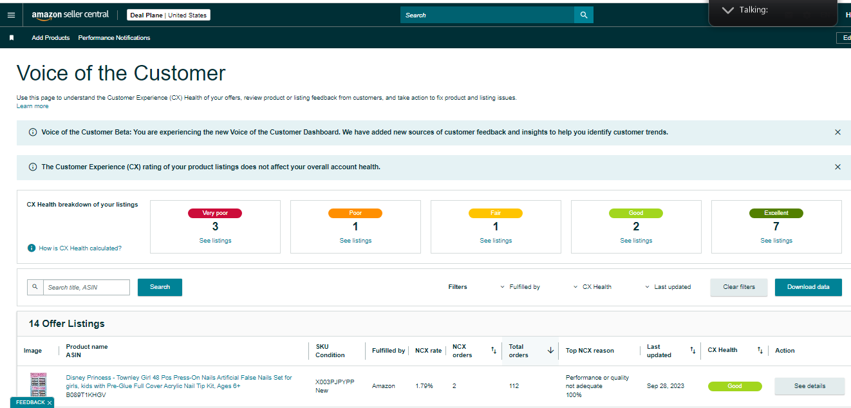The width and height of the screenshot is (851, 408).
Task: Expand the Fulfilled by filter dropdown
Action: [x=520, y=287]
